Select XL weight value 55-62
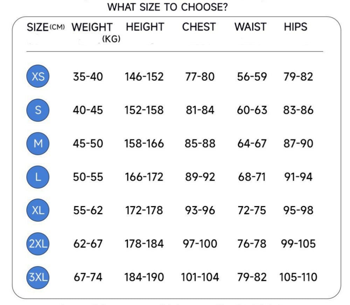This screenshot has width=350, height=305. (88, 211)
